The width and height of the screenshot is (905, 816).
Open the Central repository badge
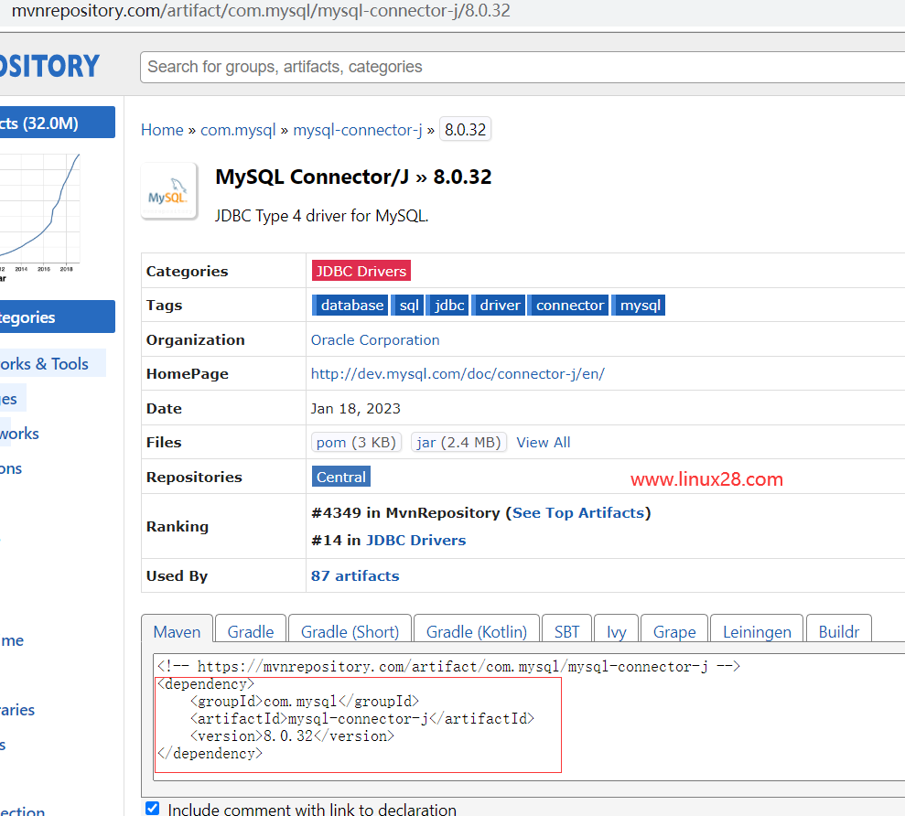(341, 477)
